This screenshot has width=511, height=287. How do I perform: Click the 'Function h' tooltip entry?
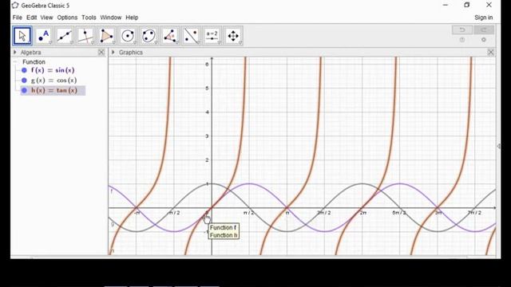click(x=224, y=235)
